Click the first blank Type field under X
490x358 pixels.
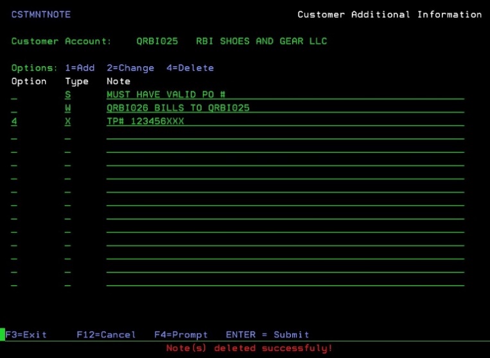point(68,135)
